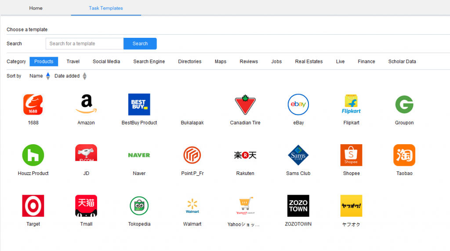Select the BestBuy Product template icon
Screen dimensions: 450x251
[x=139, y=105]
